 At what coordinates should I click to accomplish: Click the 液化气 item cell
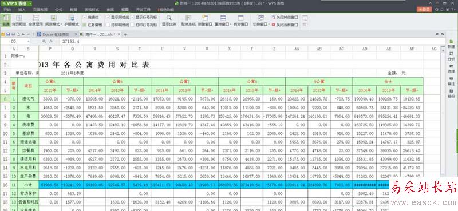click(28, 99)
